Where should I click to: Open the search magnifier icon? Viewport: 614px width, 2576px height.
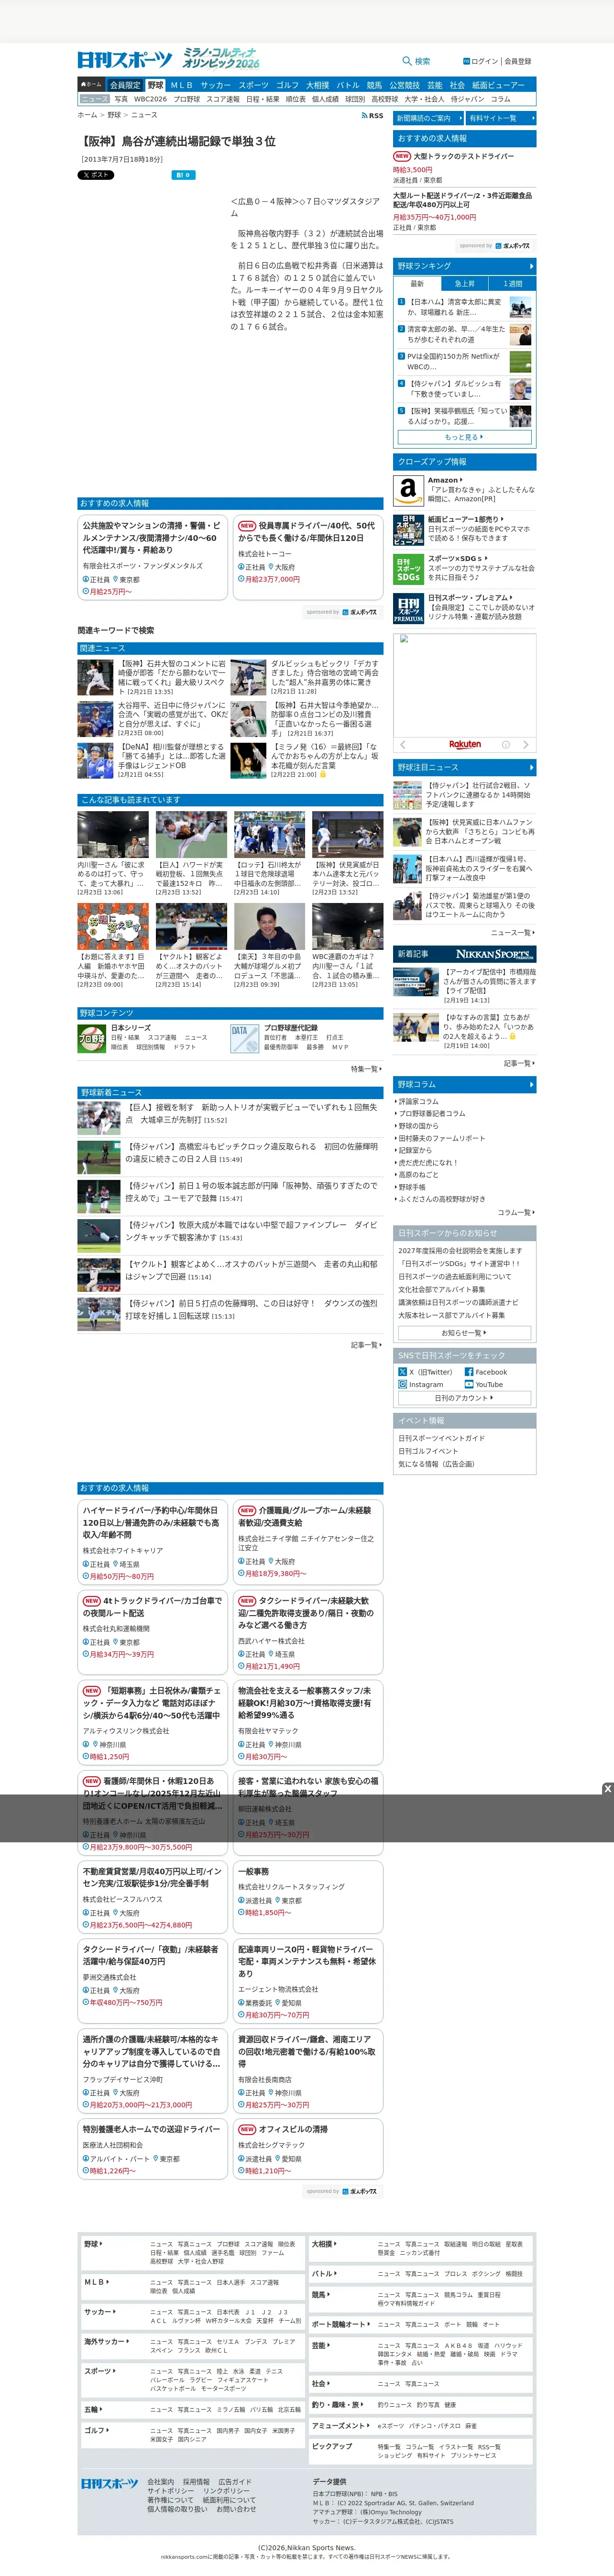coord(407,61)
